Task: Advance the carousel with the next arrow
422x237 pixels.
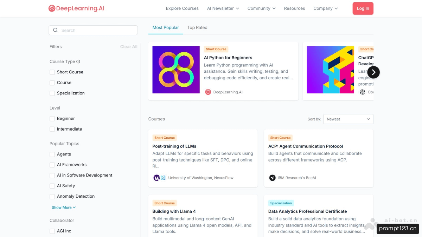Action: (373, 72)
